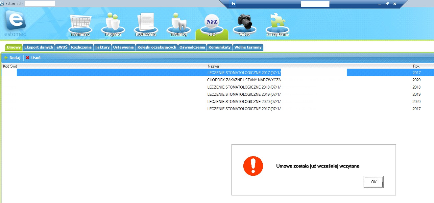
Task: Select the LECZENIE STOMATOLOGICZNE 2019 row
Action: [217, 94]
